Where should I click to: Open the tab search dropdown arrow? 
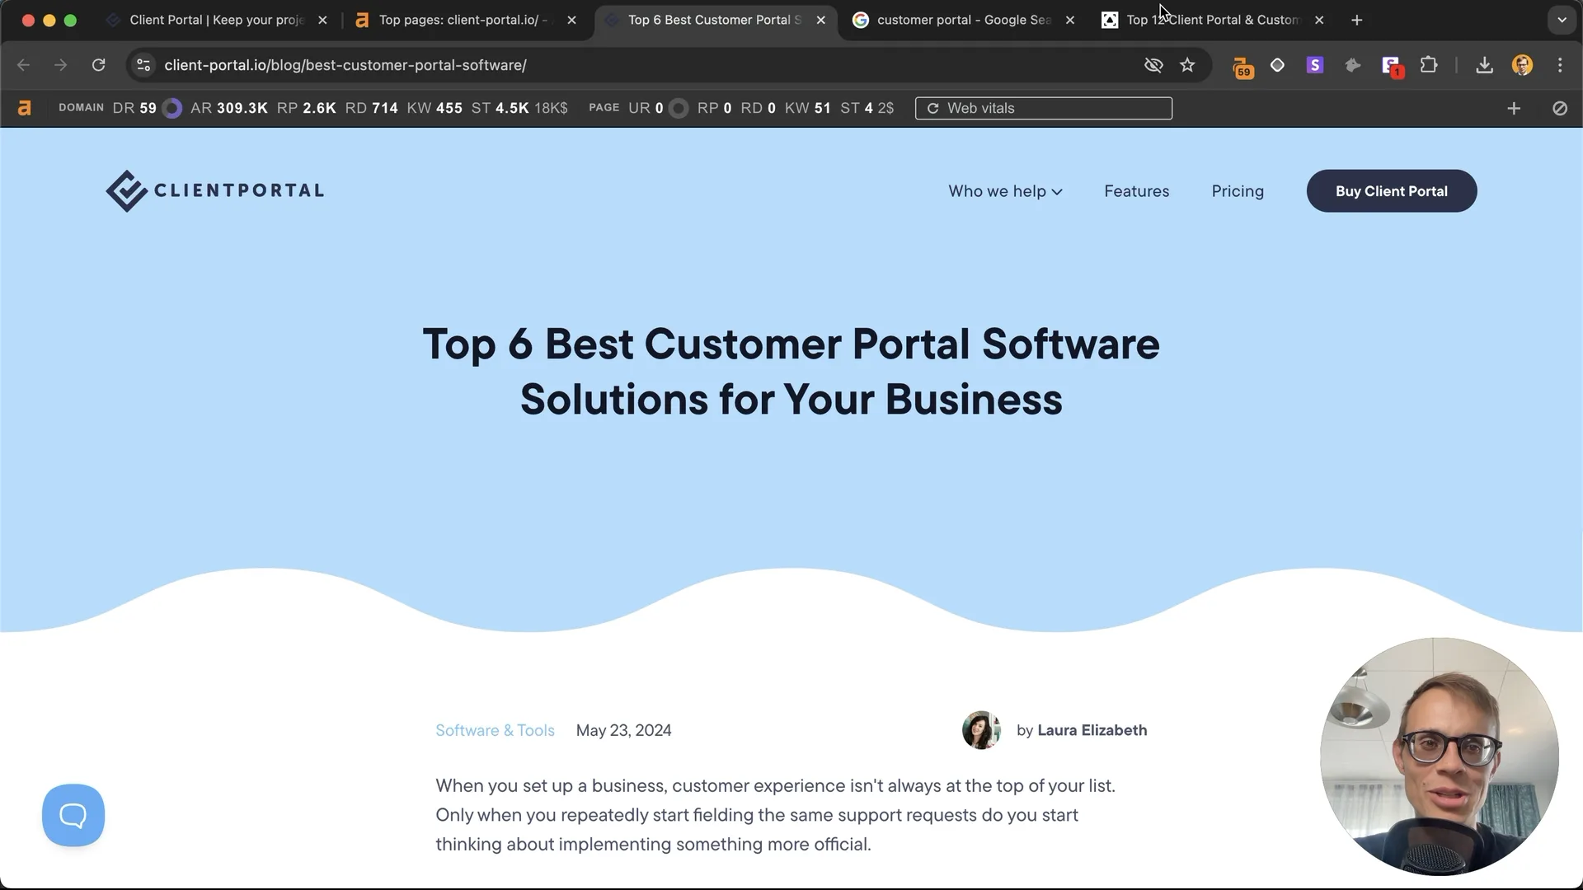pyautogui.click(x=1562, y=20)
